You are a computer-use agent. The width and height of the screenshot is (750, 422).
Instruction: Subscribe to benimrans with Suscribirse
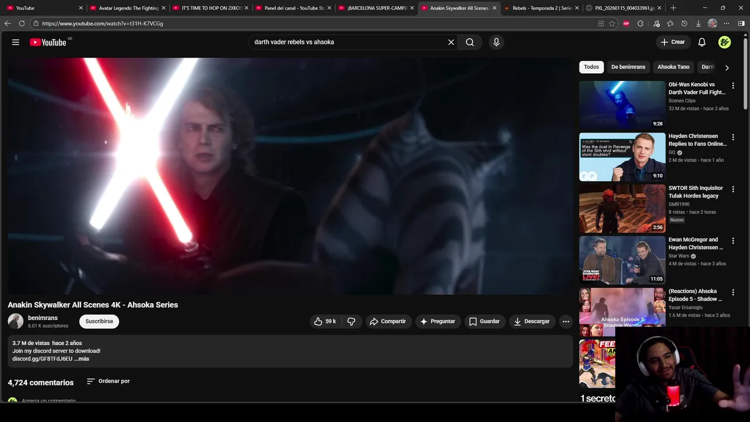(x=99, y=321)
